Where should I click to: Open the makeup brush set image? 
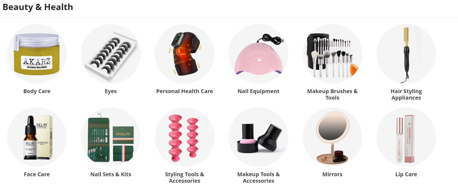[x=332, y=54]
